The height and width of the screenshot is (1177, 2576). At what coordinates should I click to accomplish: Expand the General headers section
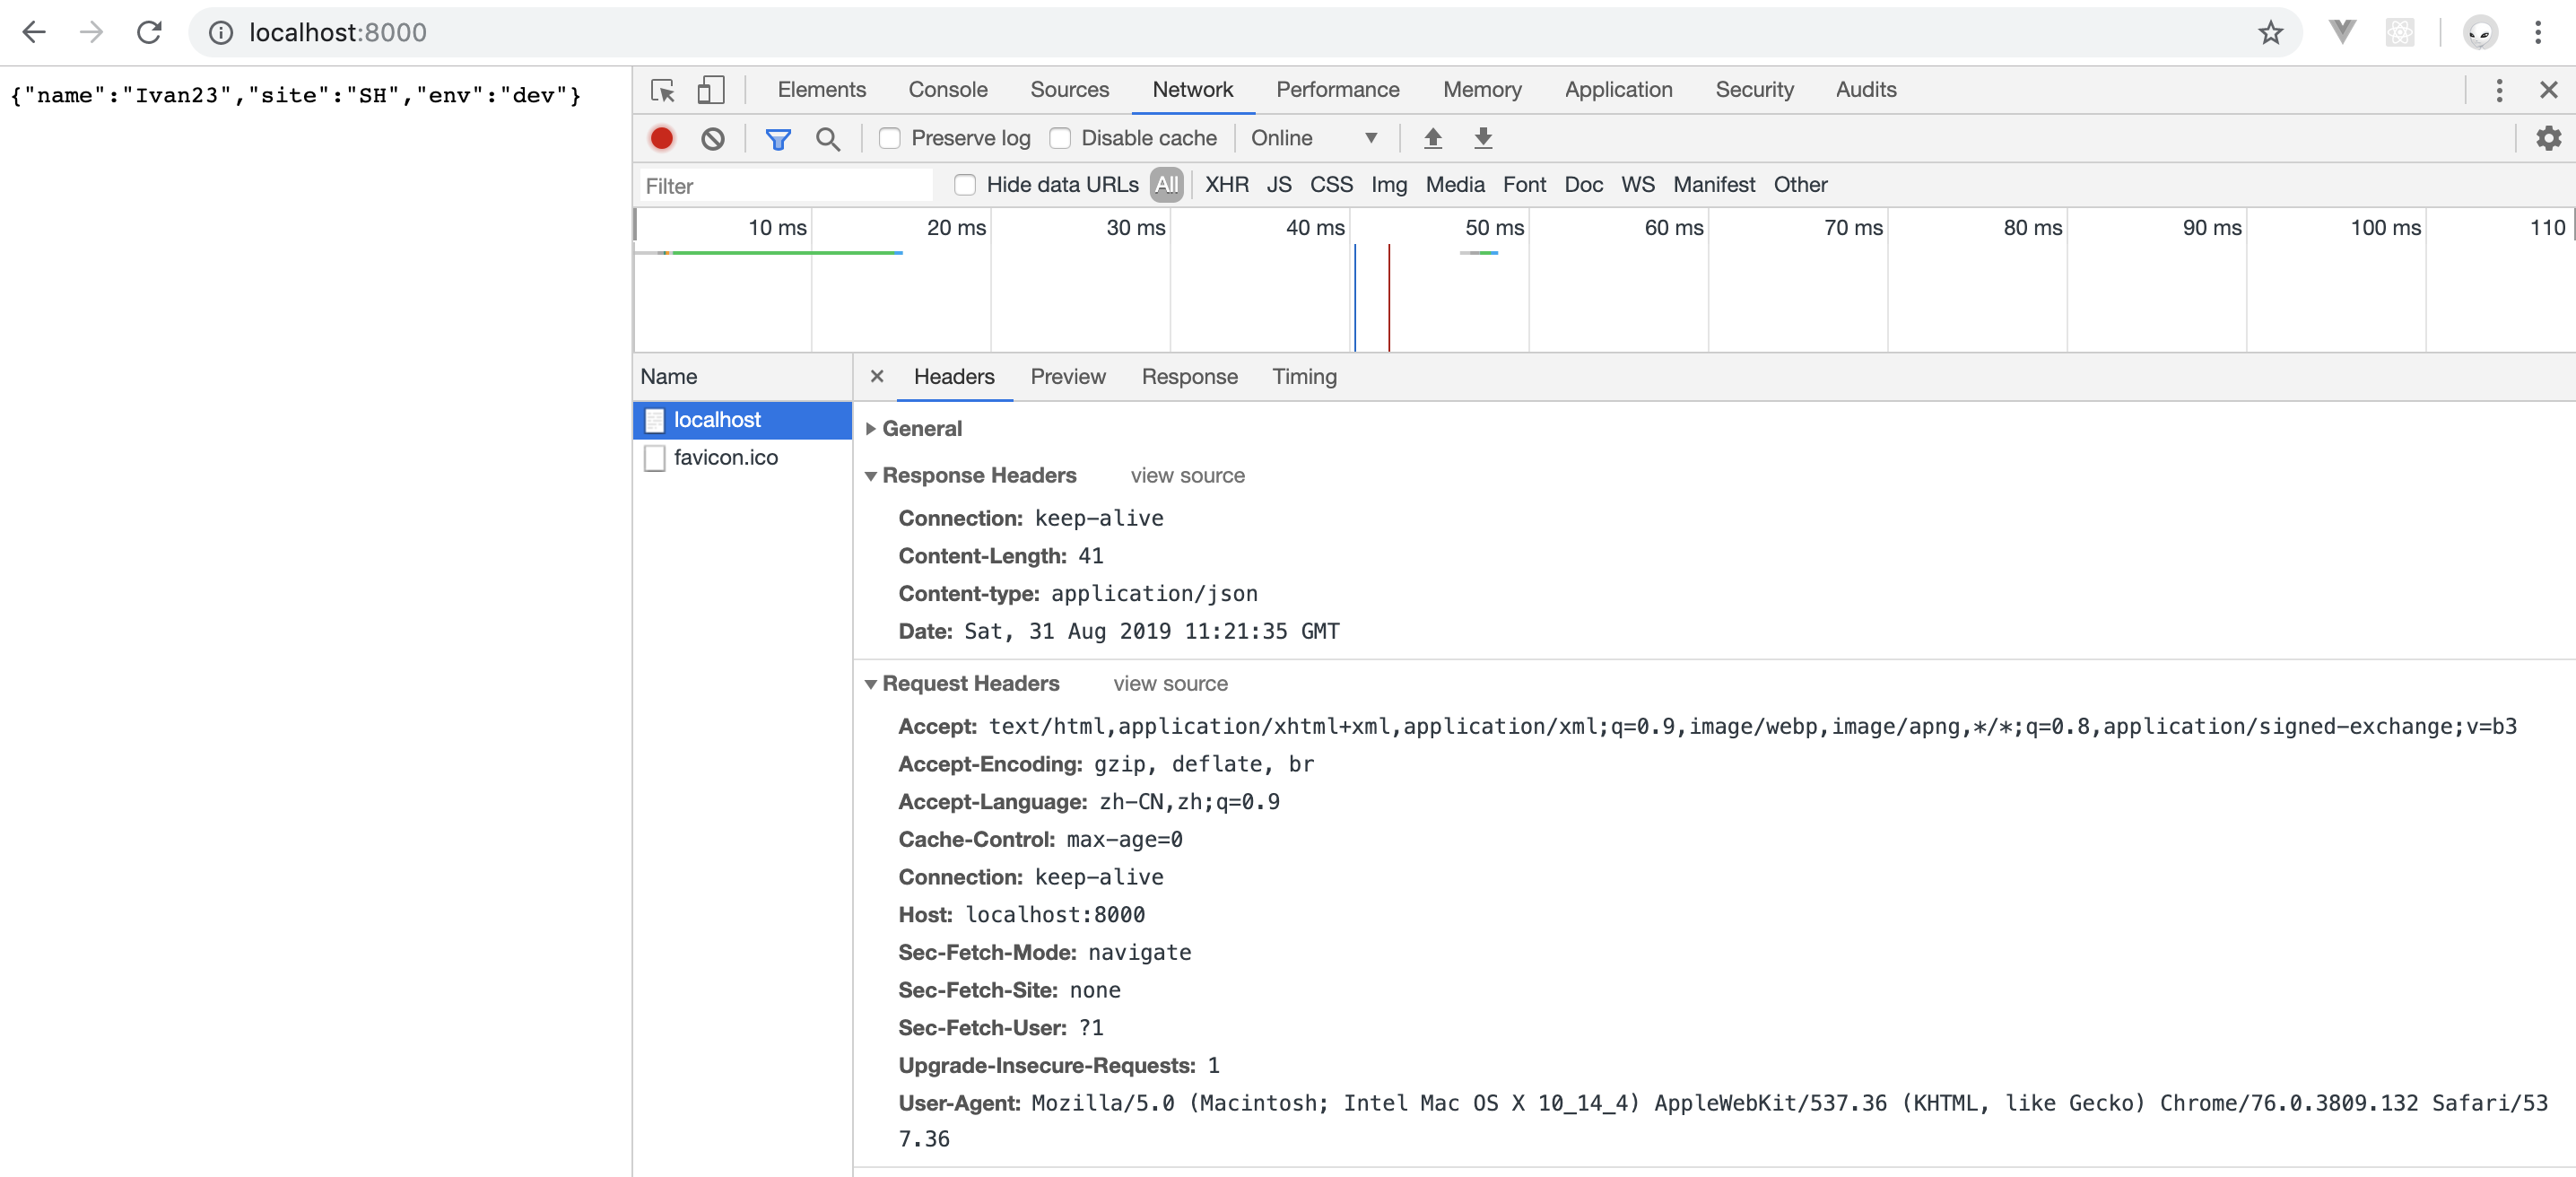point(920,428)
